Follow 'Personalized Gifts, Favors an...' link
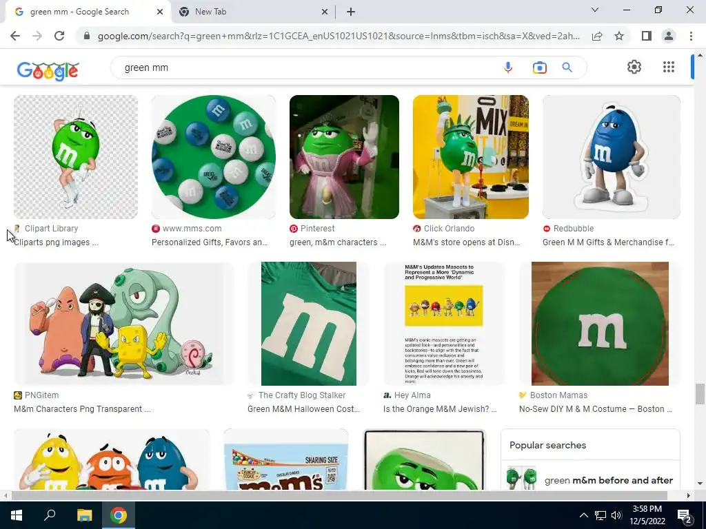 210,242
